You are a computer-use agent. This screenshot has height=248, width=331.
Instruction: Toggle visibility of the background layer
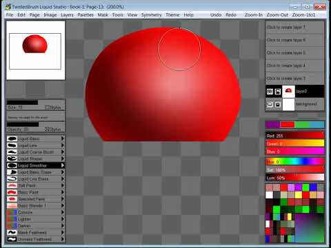click(x=270, y=105)
